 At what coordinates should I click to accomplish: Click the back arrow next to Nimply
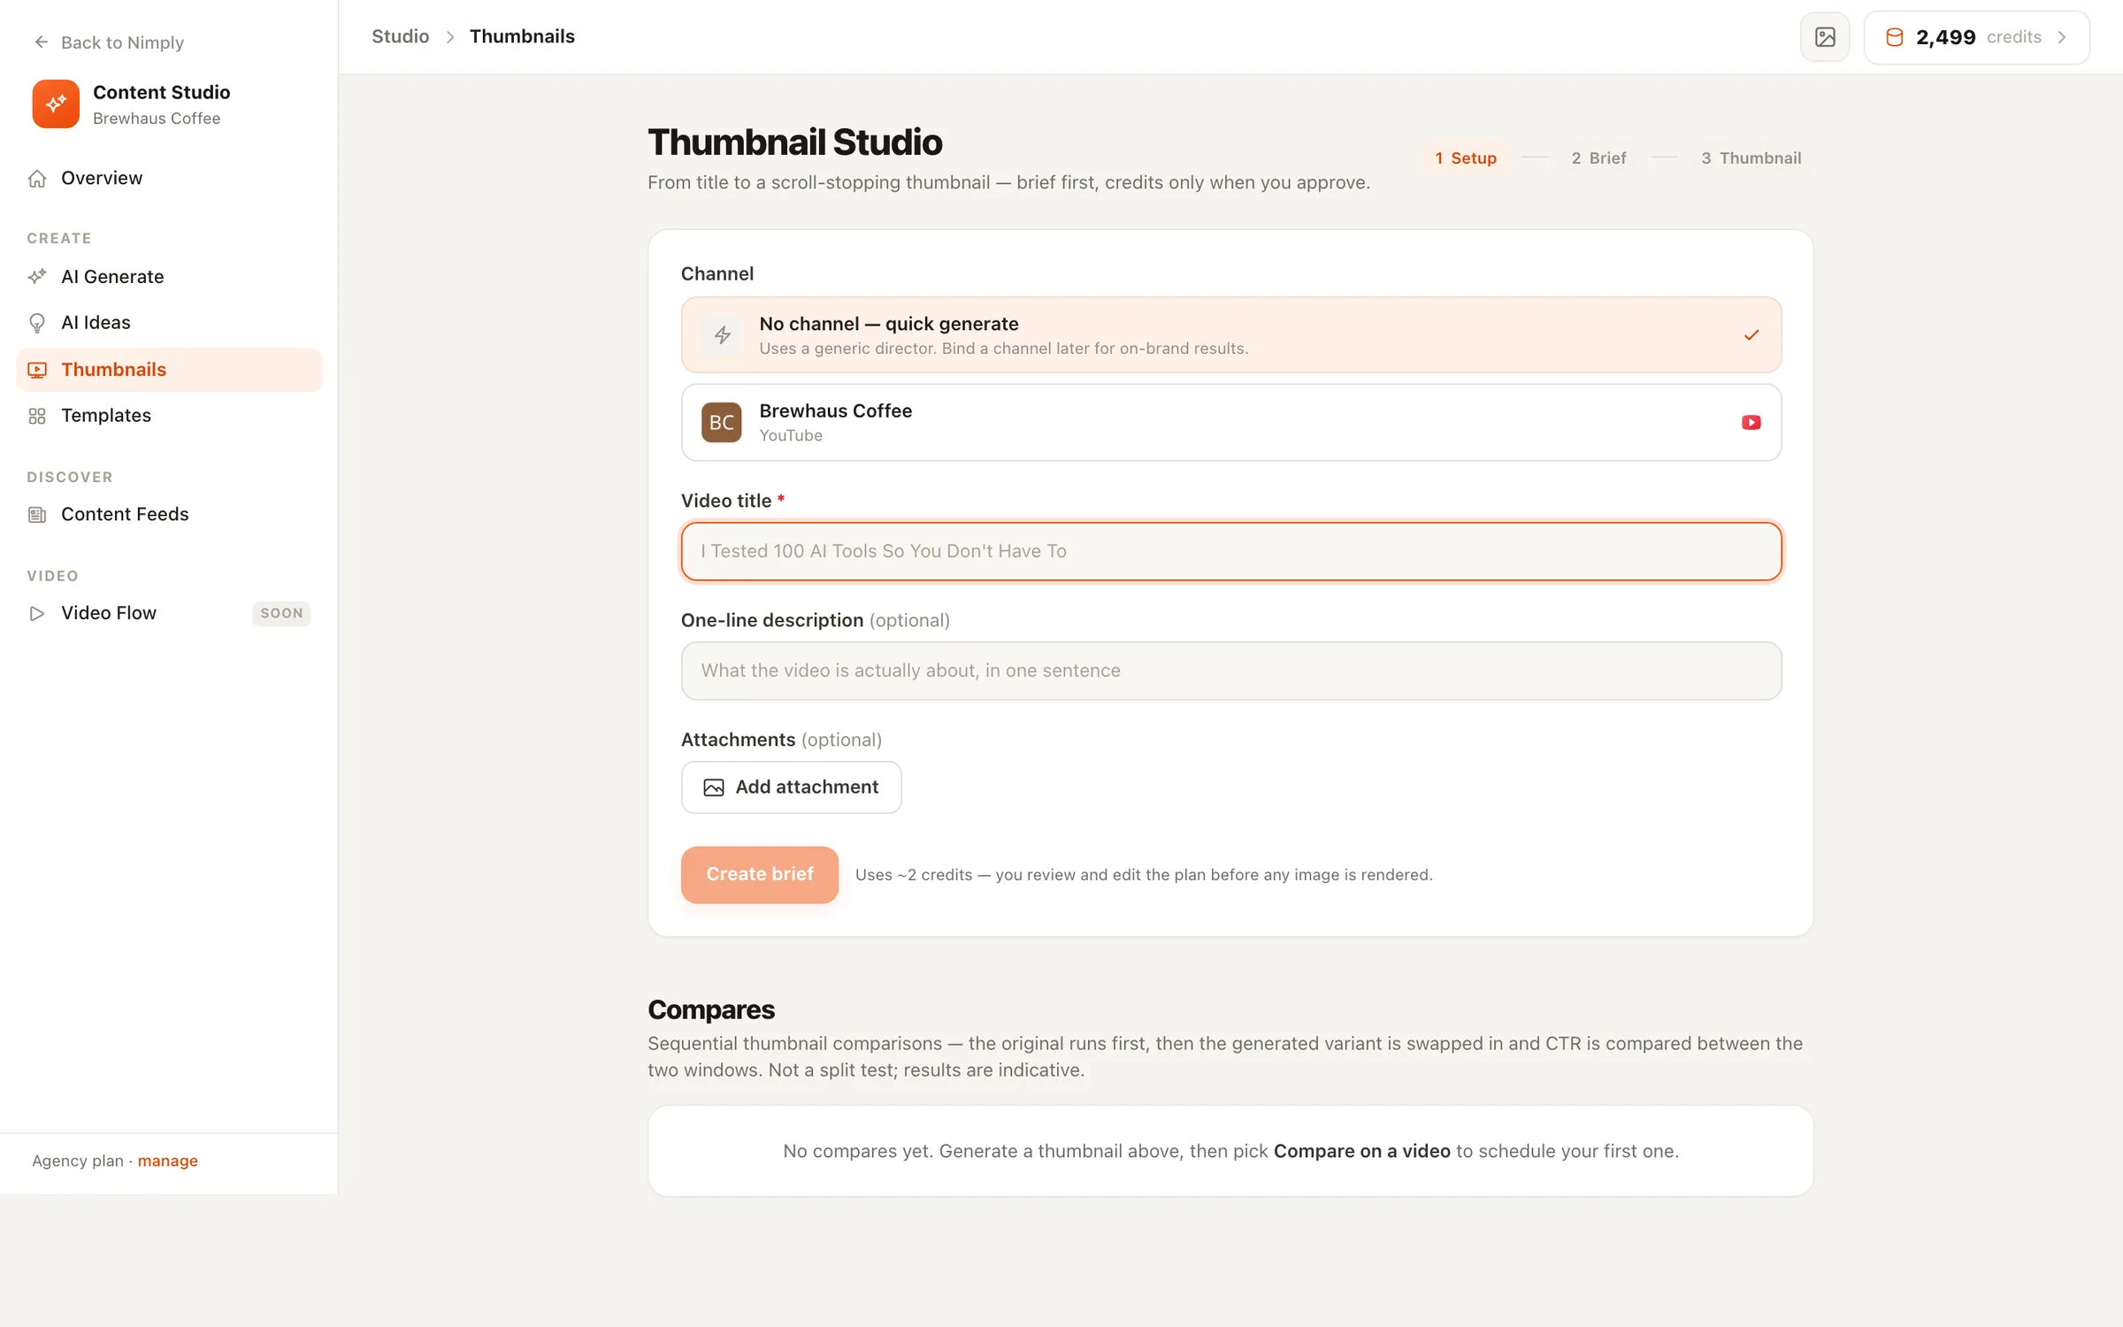point(41,42)
